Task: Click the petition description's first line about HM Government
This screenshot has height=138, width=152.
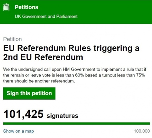Action: (75, 69)
